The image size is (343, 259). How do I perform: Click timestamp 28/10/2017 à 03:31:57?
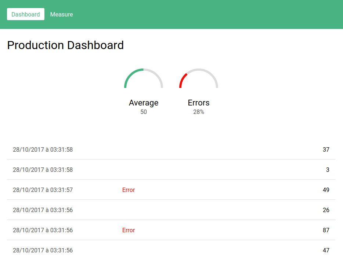click(x=43, y=190)
